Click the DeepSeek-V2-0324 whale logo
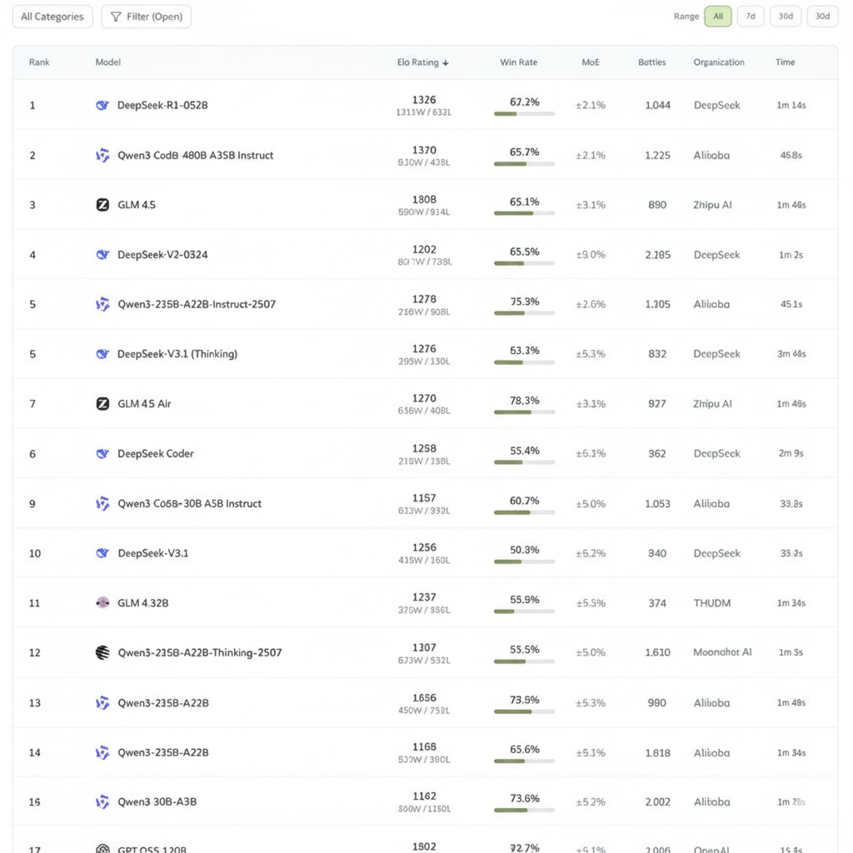The image size is (853, 853). coord(102,255)
